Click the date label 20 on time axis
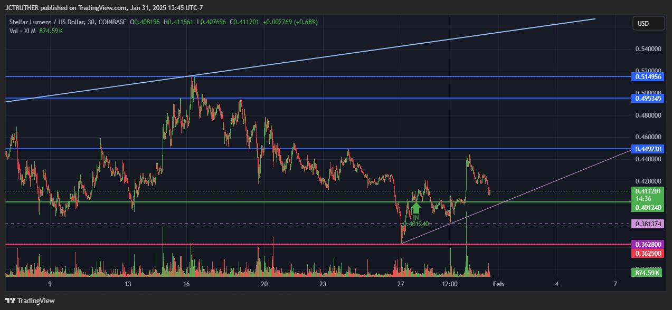 point(264,284)
